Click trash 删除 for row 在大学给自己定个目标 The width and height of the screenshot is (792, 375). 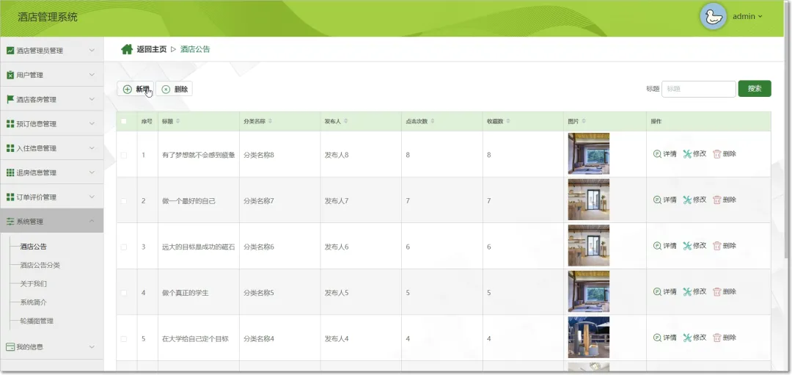tap(725, 338)
